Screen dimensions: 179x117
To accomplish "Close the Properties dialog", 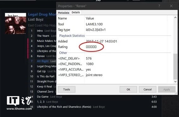I will [171, 6].
